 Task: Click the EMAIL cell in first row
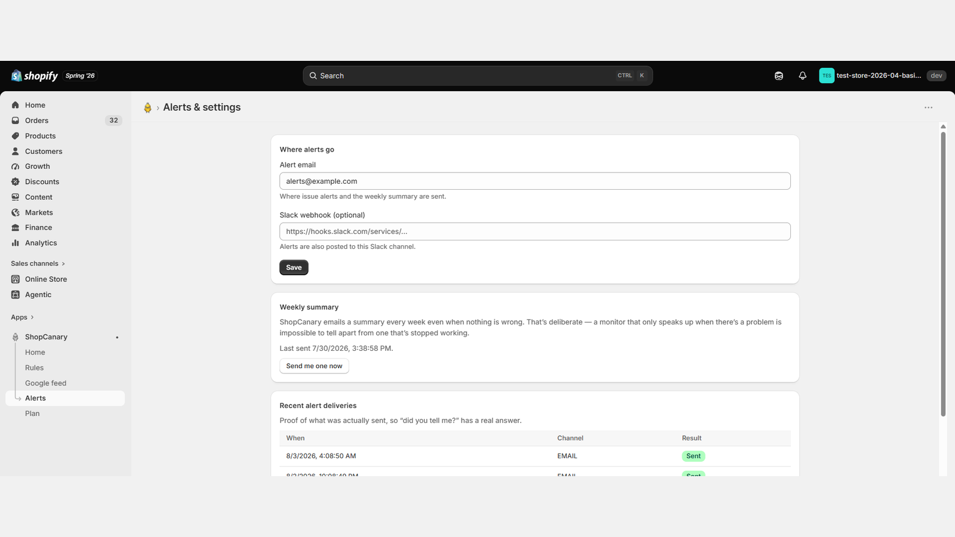[x=567, y=456]
